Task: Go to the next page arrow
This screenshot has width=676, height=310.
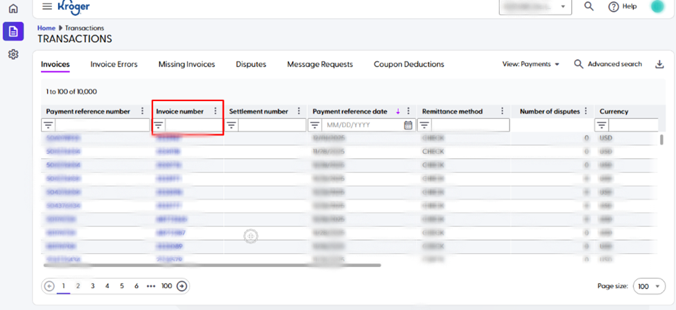Action: point(182,286)
